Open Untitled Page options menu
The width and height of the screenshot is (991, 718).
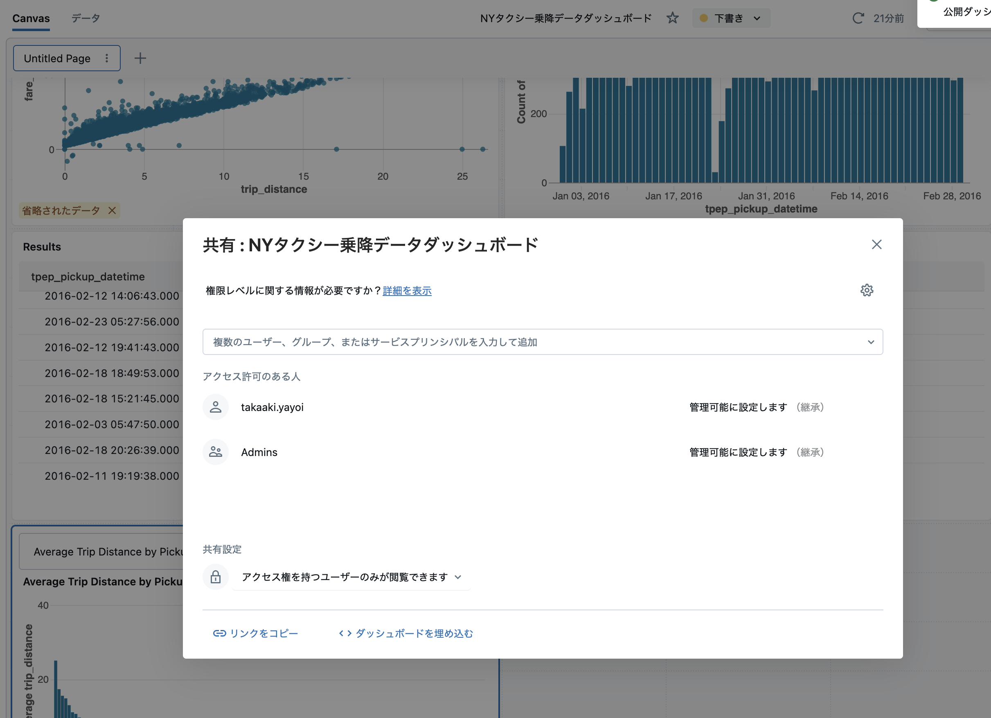(106, 58)
